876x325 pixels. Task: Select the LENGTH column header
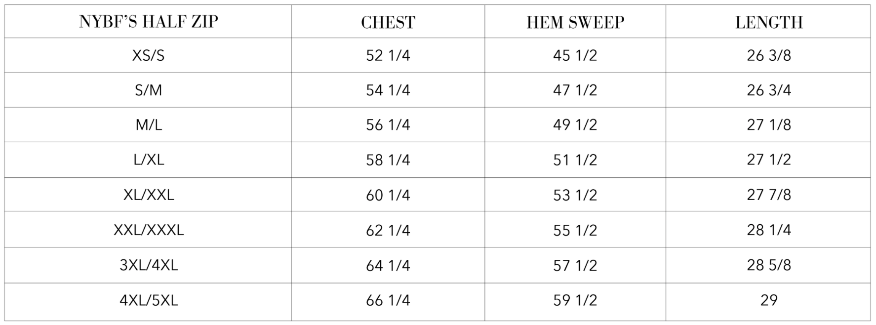tap(769, 22)
